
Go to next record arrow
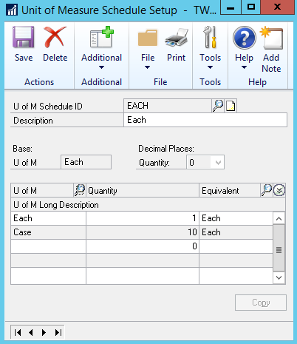(x=44, y=332)
